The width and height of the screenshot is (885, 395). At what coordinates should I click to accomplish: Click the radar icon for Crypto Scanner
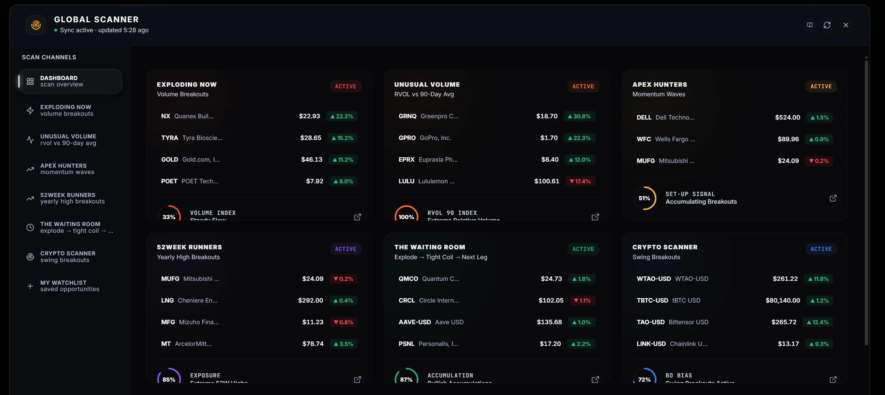(30, 257)
